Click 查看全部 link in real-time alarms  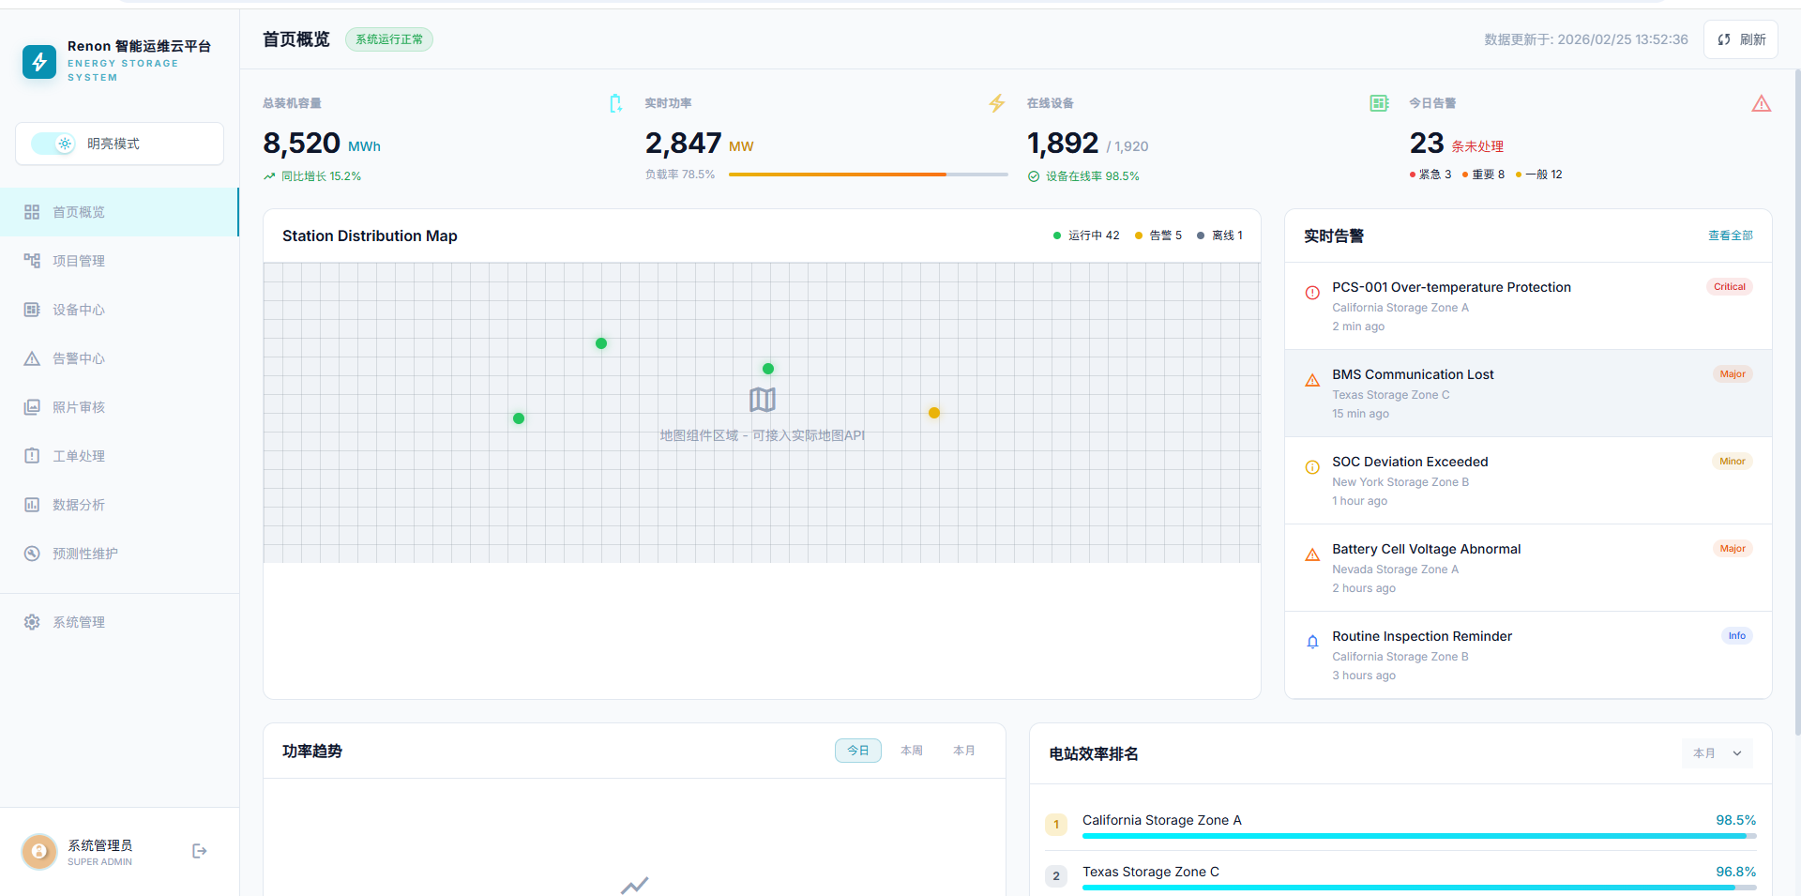pyautogui.click(x=1730, y=235)
